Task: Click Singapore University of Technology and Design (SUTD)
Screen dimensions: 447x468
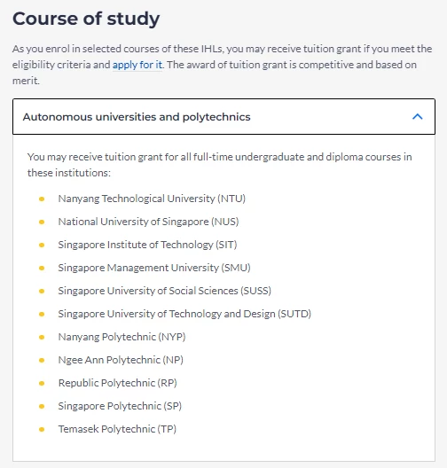Action: coord(184,314)
